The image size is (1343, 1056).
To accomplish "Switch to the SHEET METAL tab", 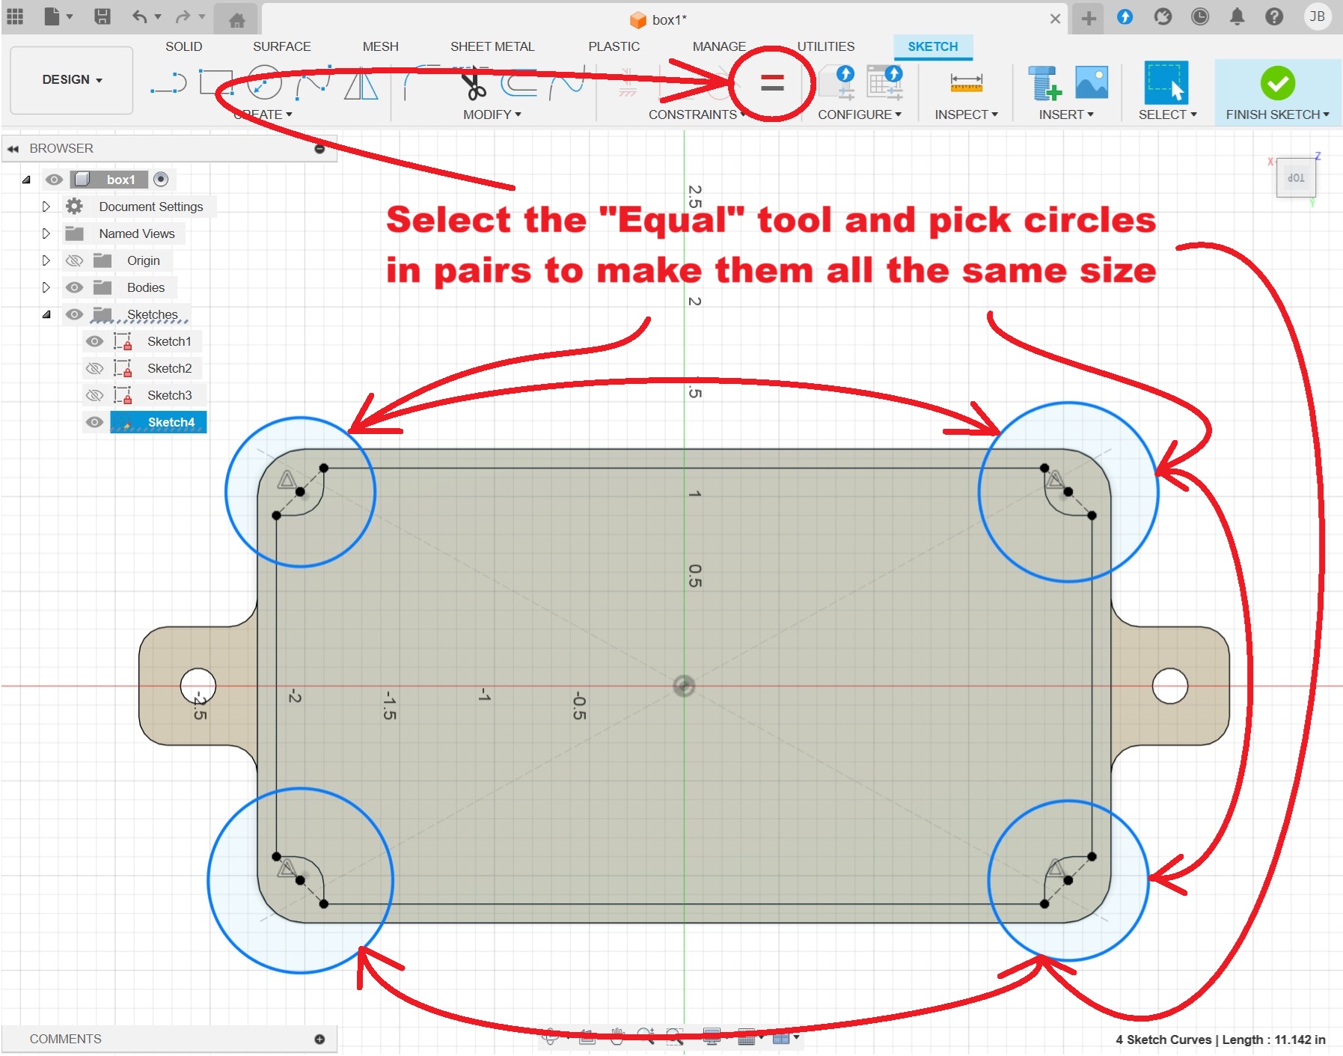I will [x=492, y=46].
